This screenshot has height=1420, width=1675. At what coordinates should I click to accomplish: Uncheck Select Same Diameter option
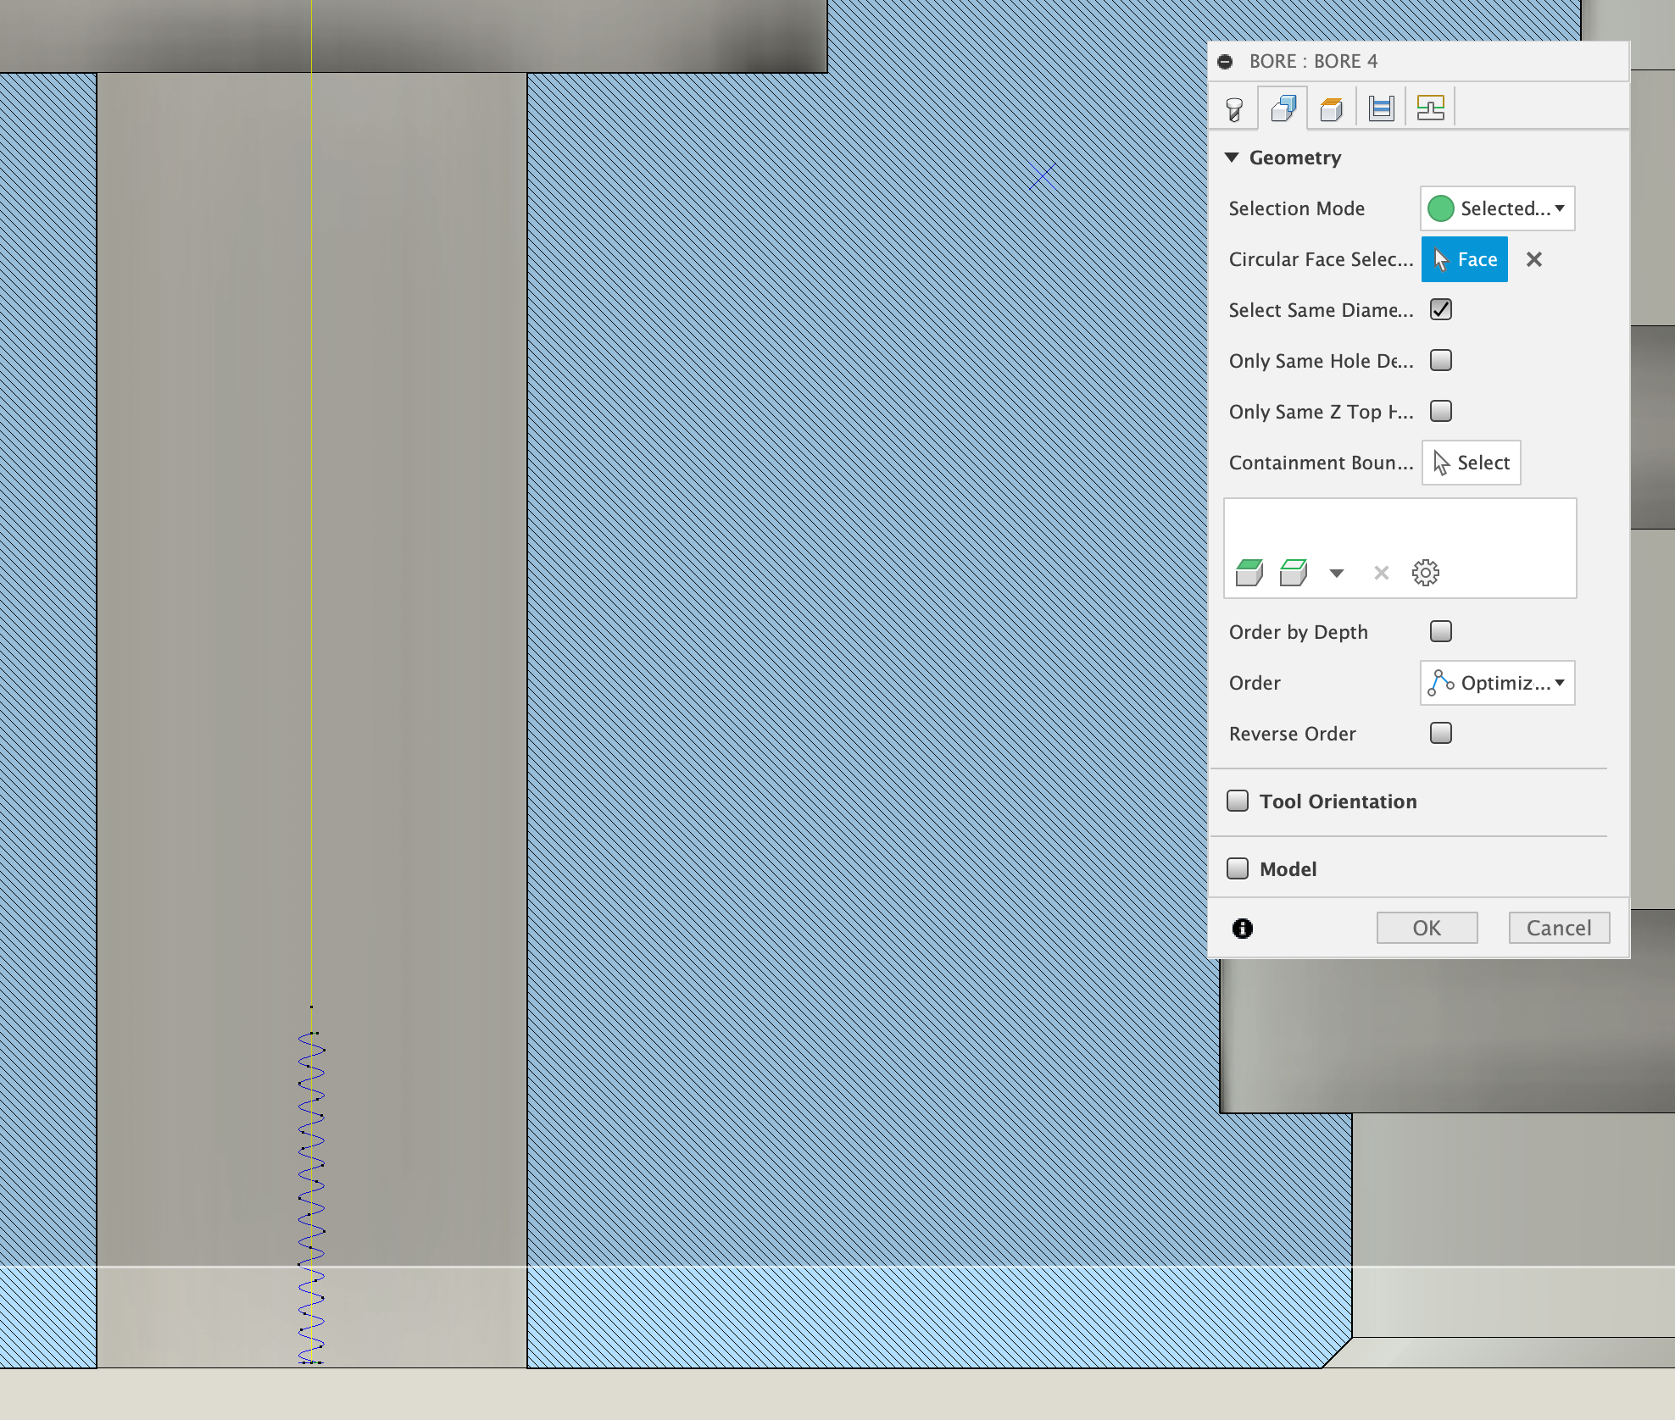[x=1440, y=309]
